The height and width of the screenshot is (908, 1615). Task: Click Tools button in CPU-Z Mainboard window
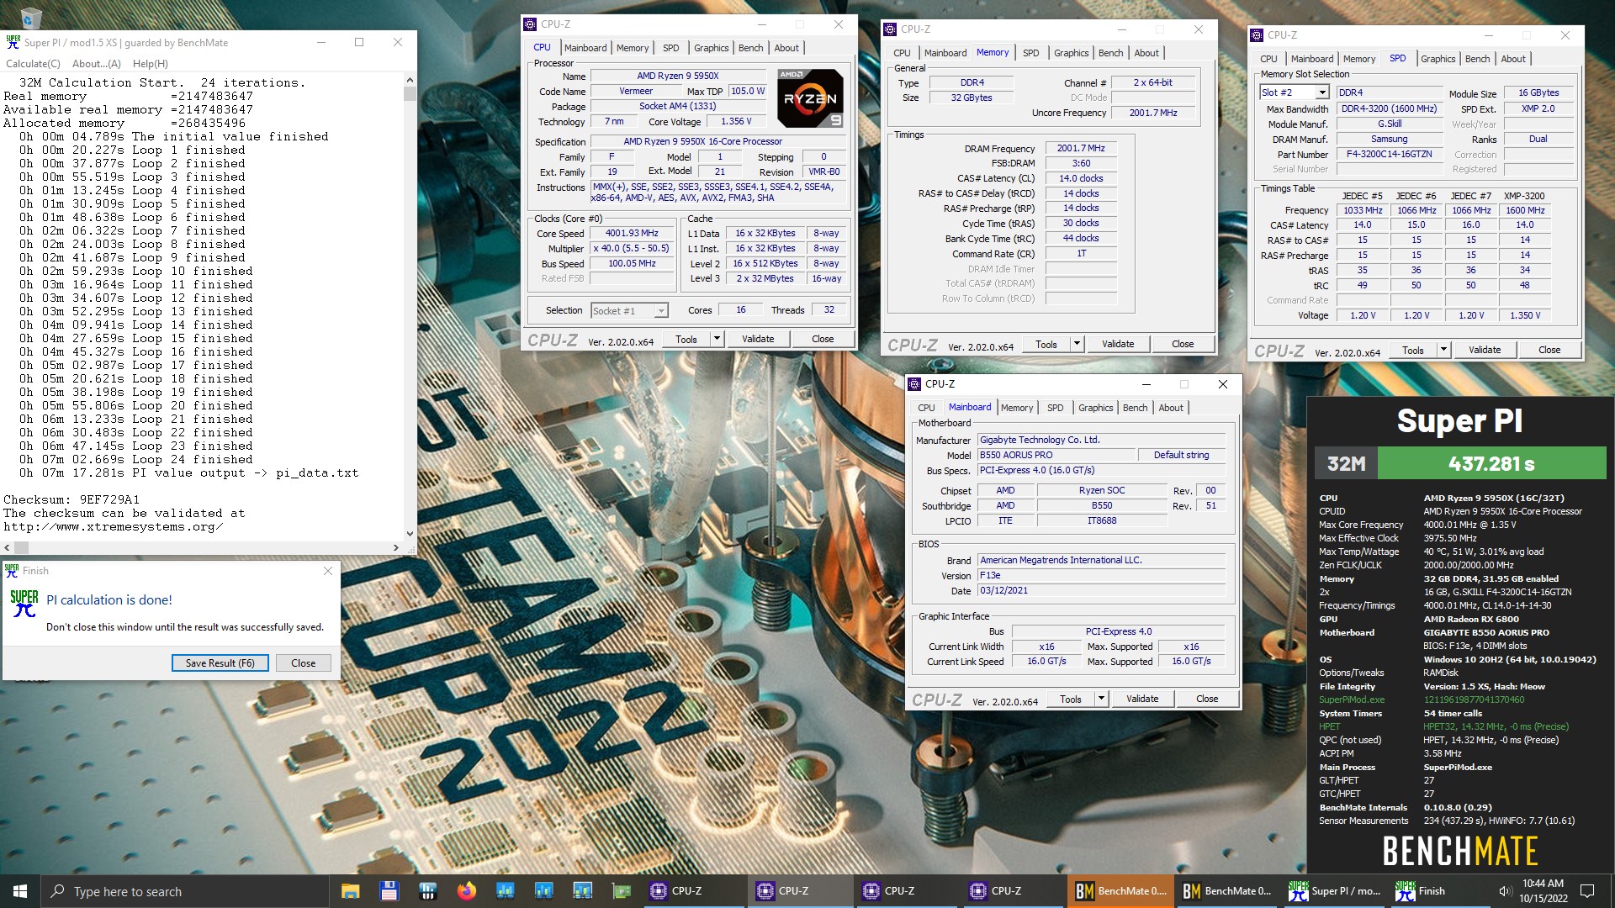tap(1071, 699)
